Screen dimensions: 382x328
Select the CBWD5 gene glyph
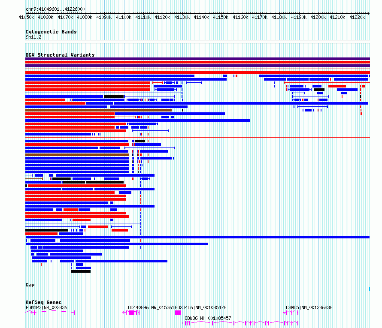pos(291,313)
